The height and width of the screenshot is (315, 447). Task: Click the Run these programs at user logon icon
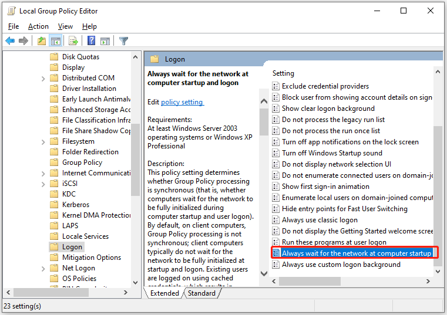pos(275,242)
